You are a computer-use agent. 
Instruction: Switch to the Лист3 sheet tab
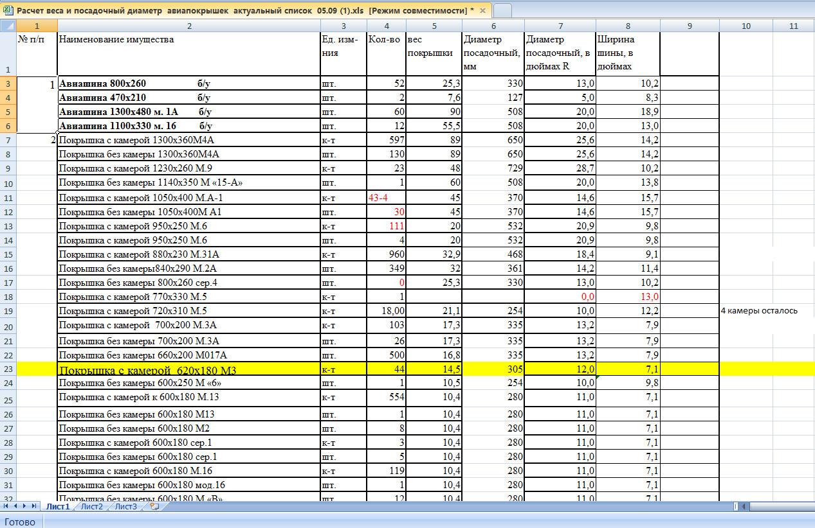pyautogui.click(x=125, y=507)
